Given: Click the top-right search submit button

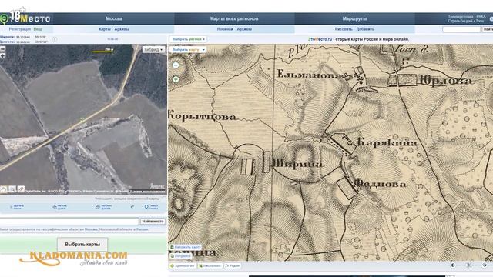Looking at the screenshot, I should 488,29.
